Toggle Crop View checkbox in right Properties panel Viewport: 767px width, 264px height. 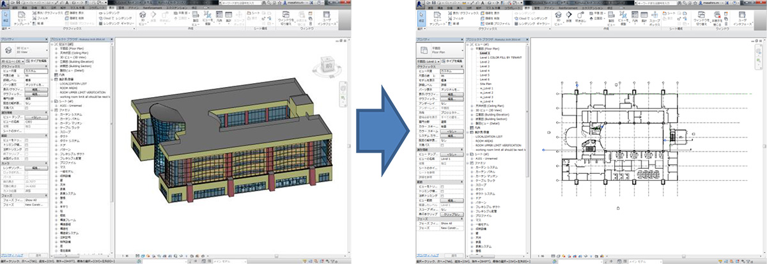pyautogui.click(x=442, y=187)
